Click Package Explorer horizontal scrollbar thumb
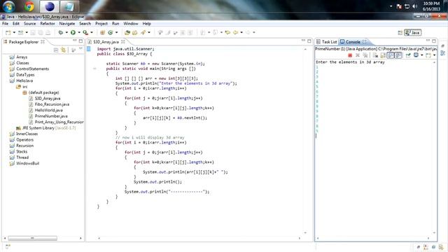The image size is (448, 252). point(32,238)
